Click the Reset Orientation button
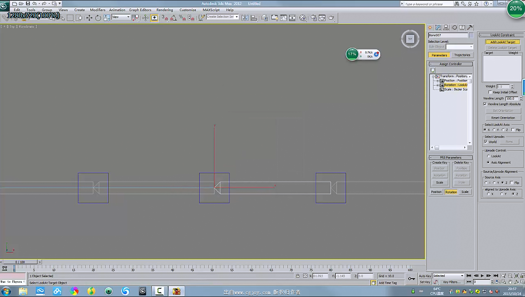The height and width of the screenshot is (297, 525). point(503,118)
